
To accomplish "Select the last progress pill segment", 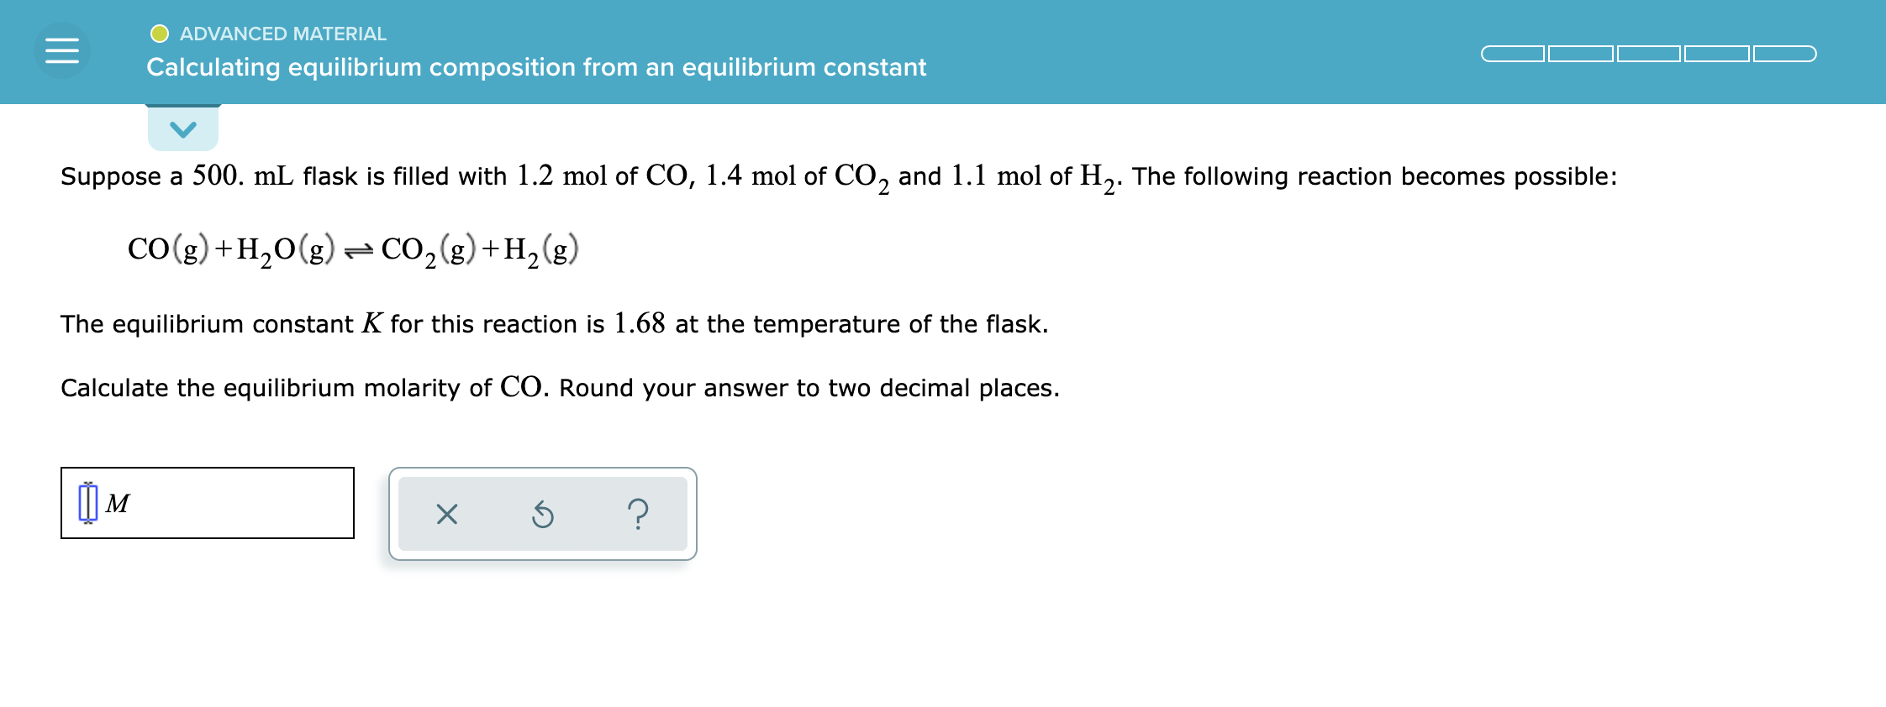I will pyautogui.click(x=1785, y=54).
